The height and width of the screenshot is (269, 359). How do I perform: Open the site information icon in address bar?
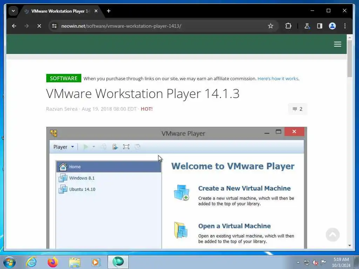[54, 26]
